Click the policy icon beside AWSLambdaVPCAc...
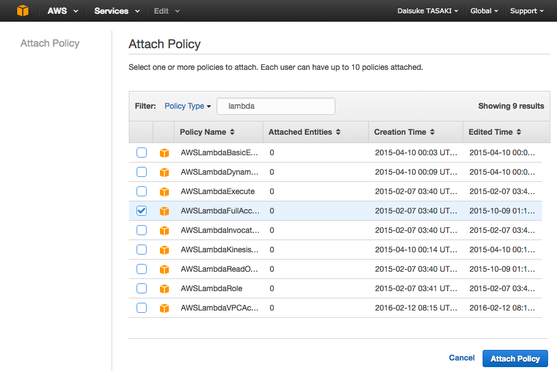The image size is (557, 371). point(164,308)
